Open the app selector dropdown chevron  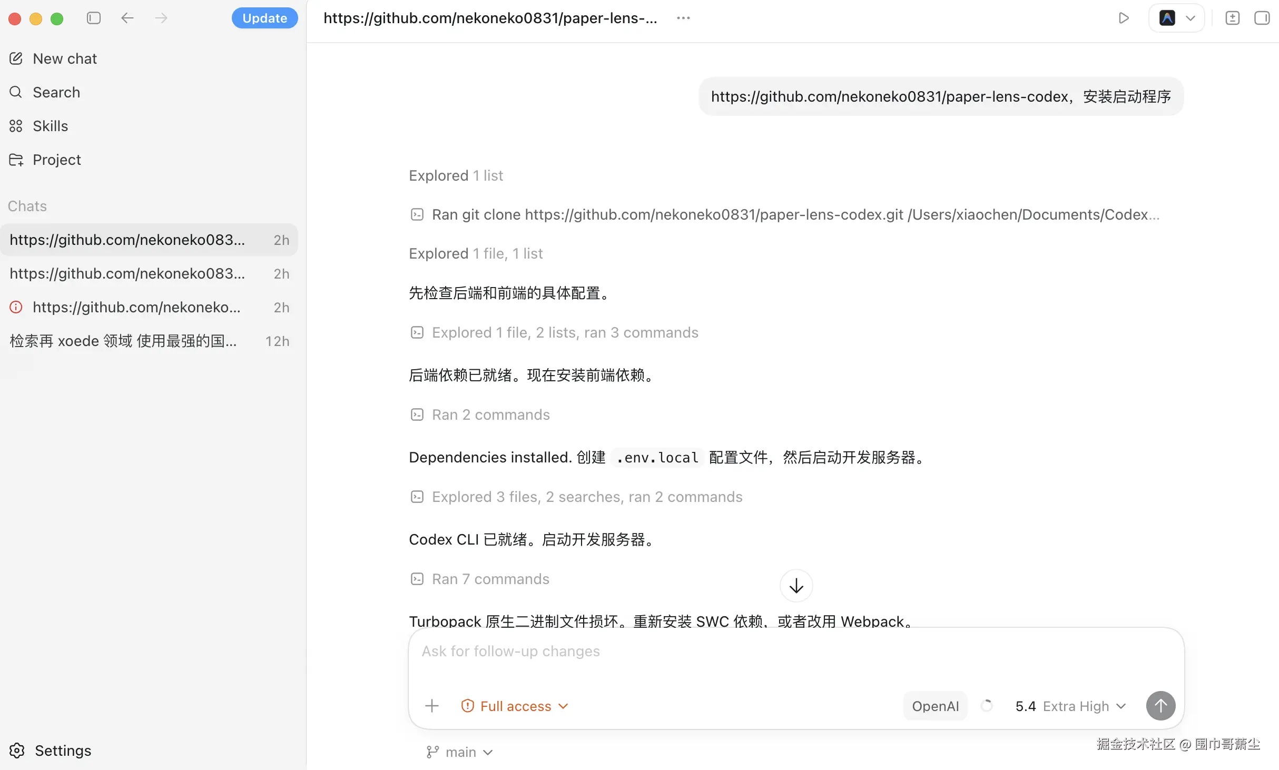pos(1191,18)
